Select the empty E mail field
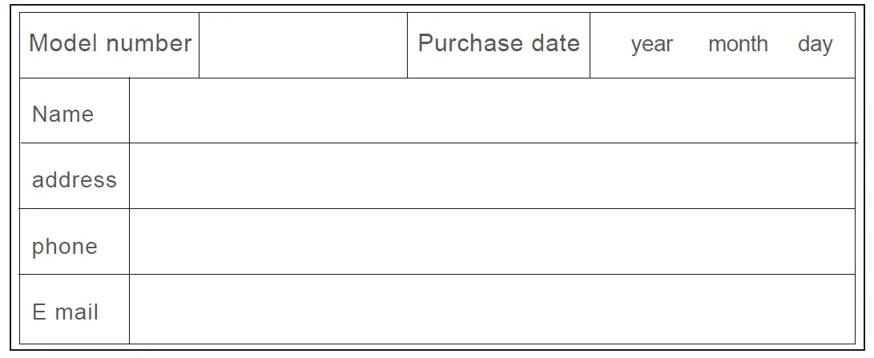874x358 pixels. [492, 309]
